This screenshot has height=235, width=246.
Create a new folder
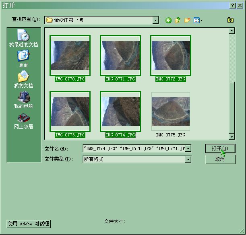(x=187, y=21)
